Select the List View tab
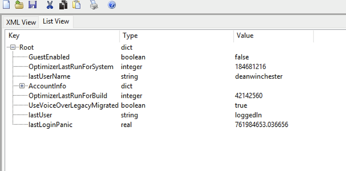 pyautogui.click(x=56, y=21)
